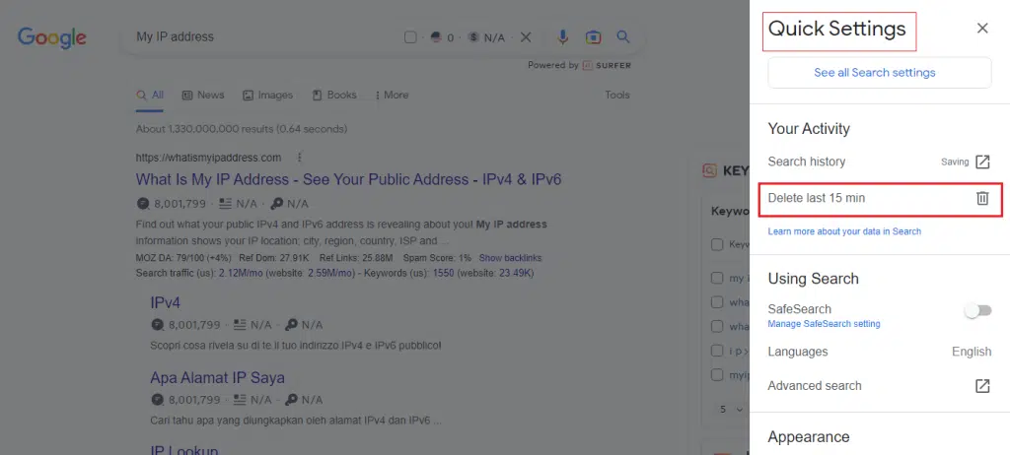Viewport: 1010px width, 455px height.
Task: Click the trash icon for Delete last 15 min
Action: point(982,198)
